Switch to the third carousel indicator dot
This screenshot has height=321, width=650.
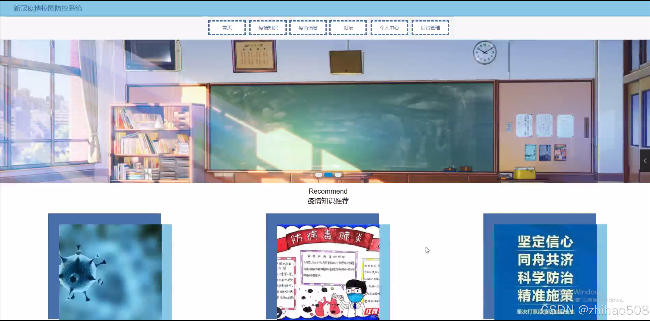coord(338,175)
